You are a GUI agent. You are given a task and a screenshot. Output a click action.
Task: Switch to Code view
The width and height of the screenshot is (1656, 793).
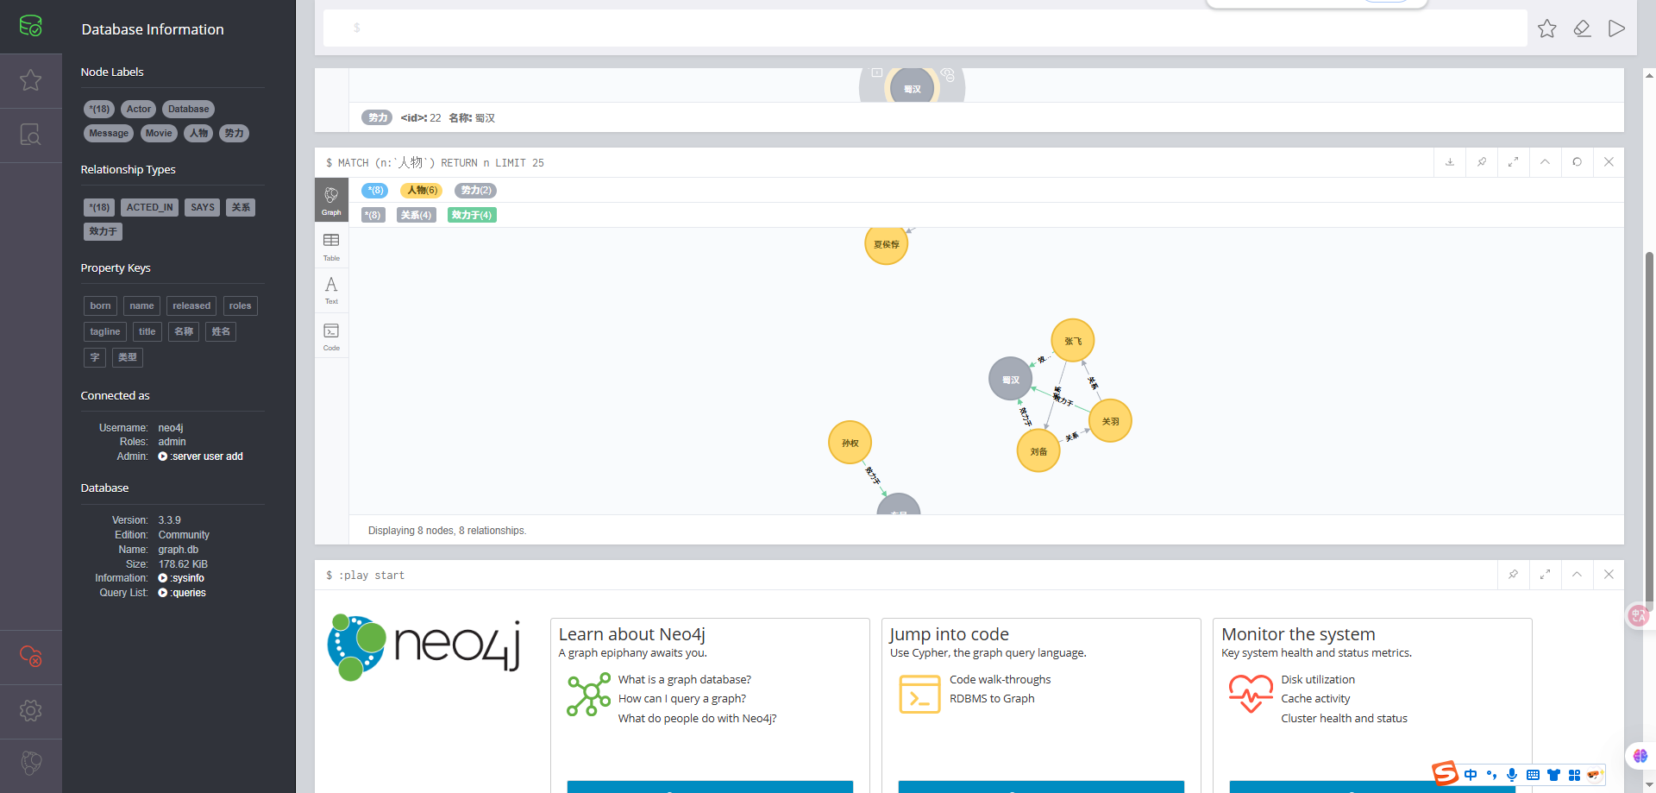coord(331,337)
